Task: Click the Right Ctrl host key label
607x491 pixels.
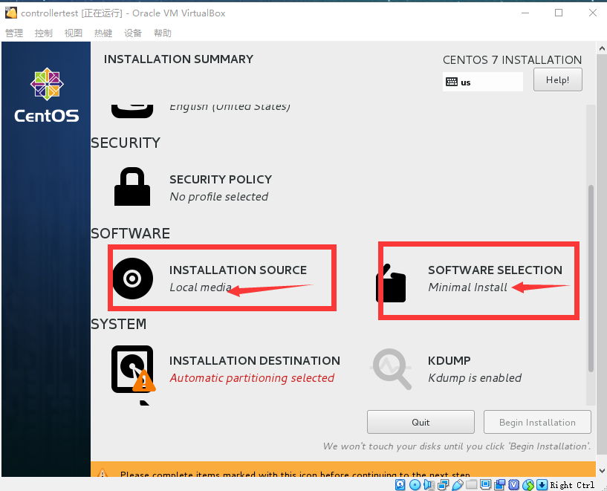Action: pyautogui.click(x=572, y=485)
